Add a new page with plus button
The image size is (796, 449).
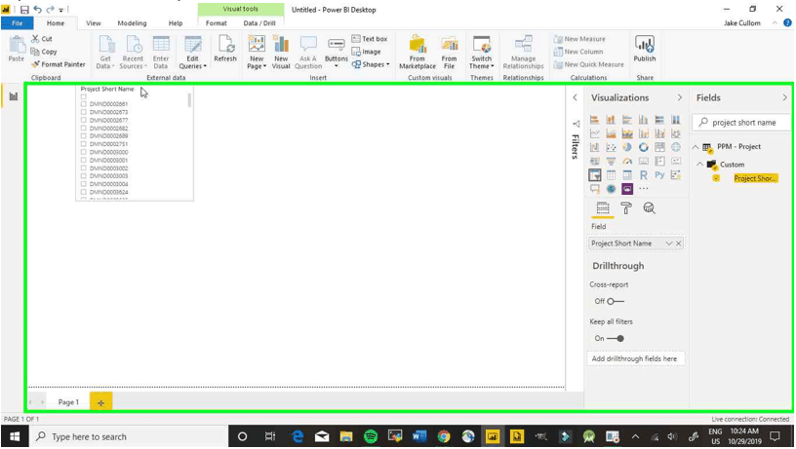(100, 402)
